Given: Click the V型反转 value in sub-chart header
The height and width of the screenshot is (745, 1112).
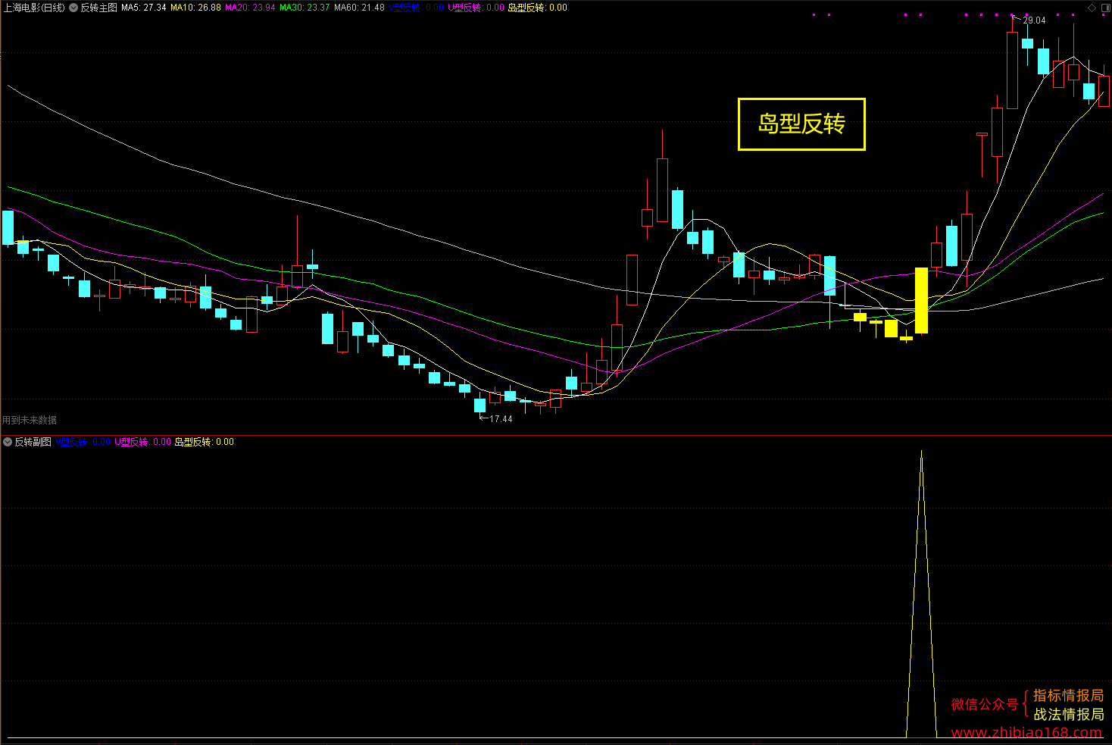Looking at the screenshot, I should tap(83, 442).
